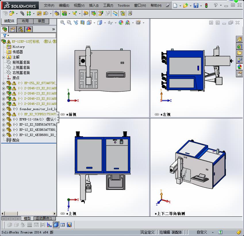The image size is (244, 236).
Task: Toggle the coordinate axes icon in bottom toolbar
Action: coord(49,225)
